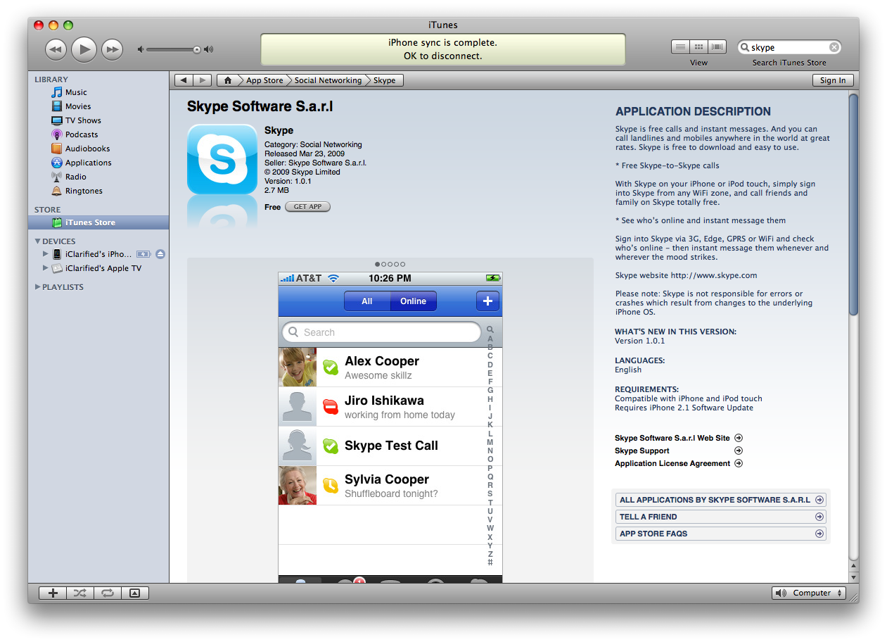887x642 pixels.
Task: Click the Skype app icon
Action: coord(222,159)
